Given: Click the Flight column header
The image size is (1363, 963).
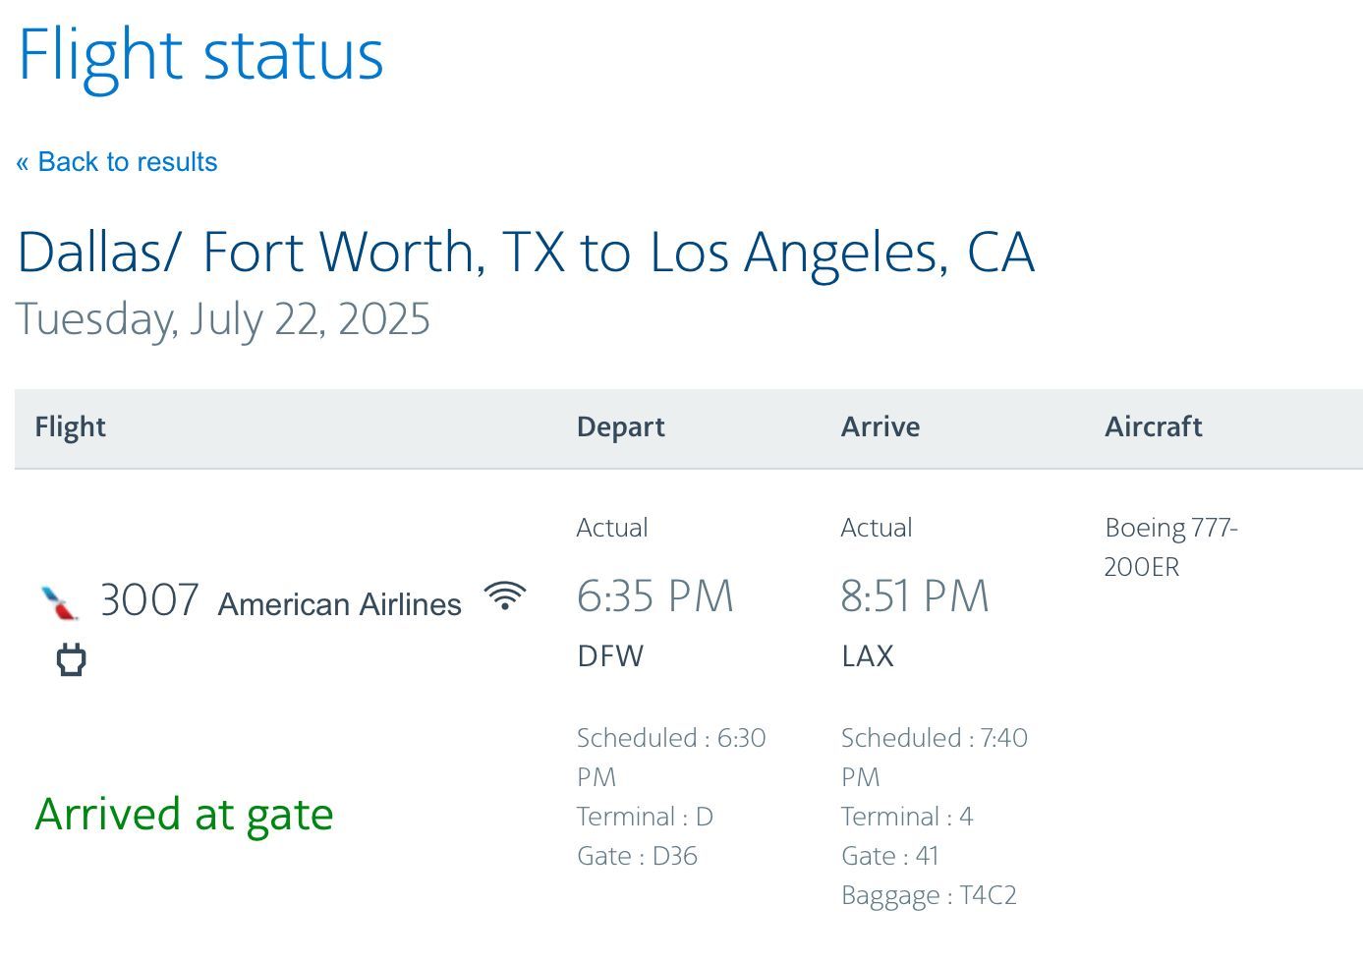Looking at the screenshot, I should (x=70, y=426).
